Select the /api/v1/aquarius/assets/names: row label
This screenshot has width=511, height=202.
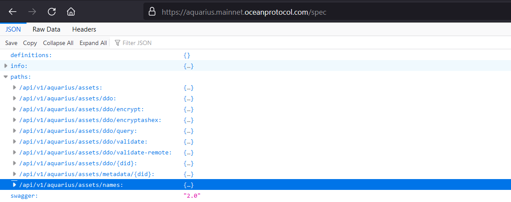coord(71,185)
